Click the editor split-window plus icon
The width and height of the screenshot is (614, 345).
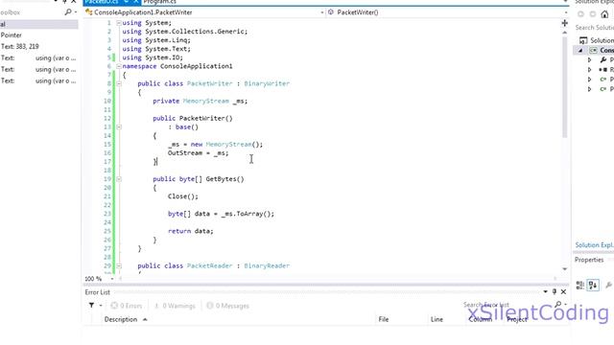(x=565, y=23)
